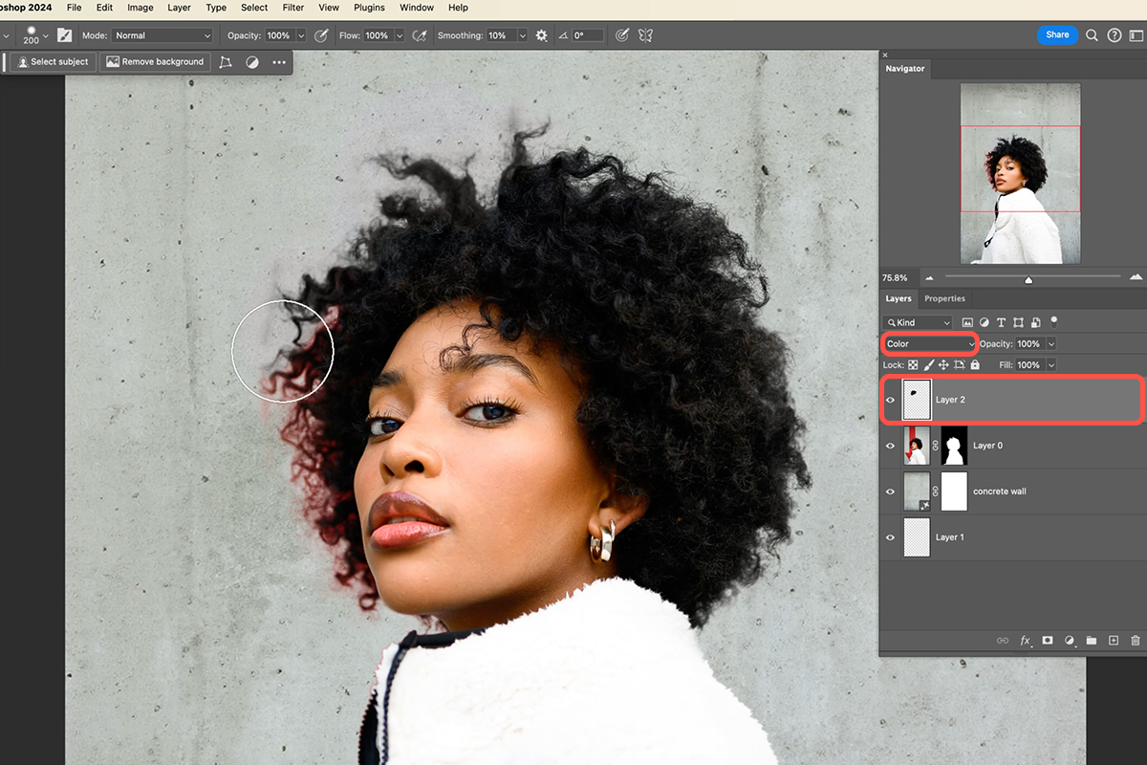Toggle visibility of Layer 0
Screen dimensions: 1147x765
tap(889, 445)
